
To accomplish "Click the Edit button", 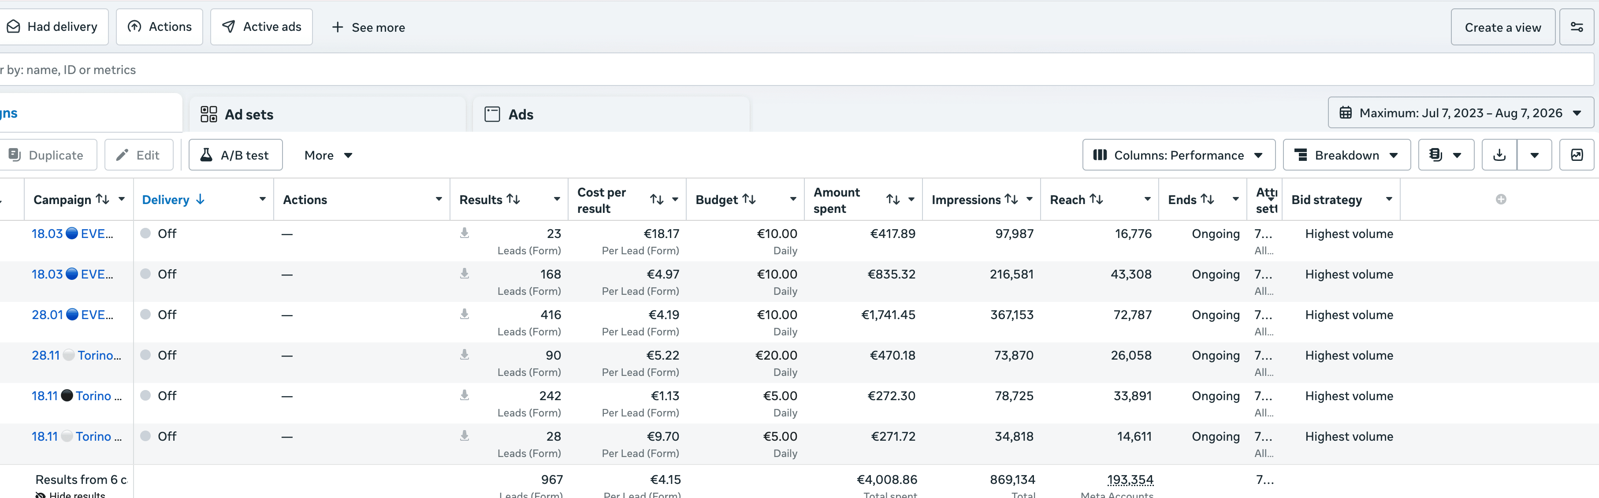I will [x=138, y=155].
